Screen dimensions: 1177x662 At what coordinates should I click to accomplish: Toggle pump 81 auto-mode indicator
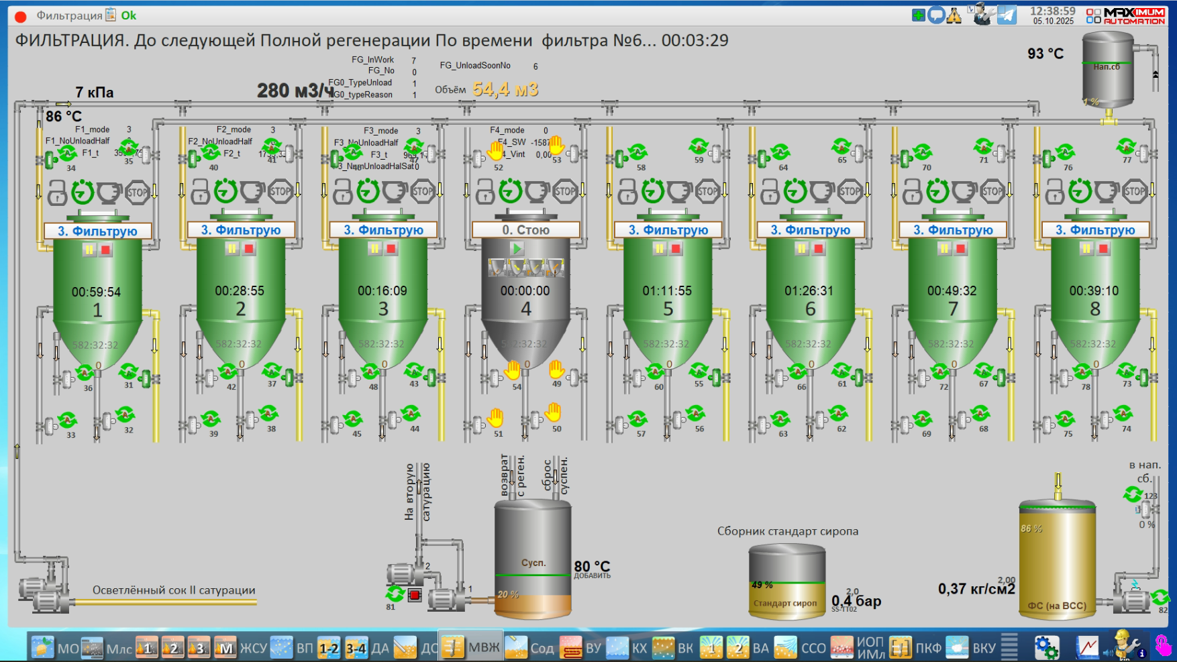click(395, 594)
